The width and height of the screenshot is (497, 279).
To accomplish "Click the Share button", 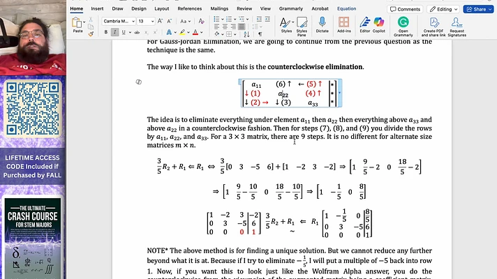I will coord(478,9).
